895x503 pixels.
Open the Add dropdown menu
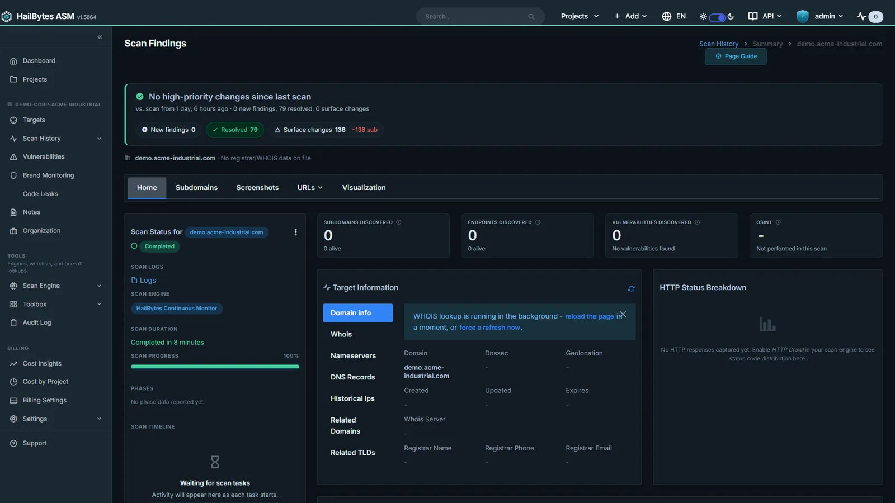pos(630,16)
